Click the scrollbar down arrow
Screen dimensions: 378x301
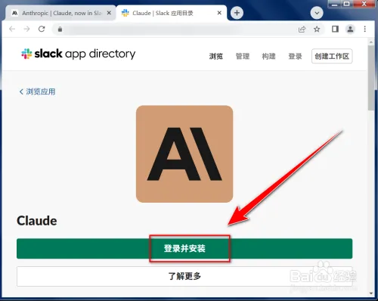click(x=371, y=293)
